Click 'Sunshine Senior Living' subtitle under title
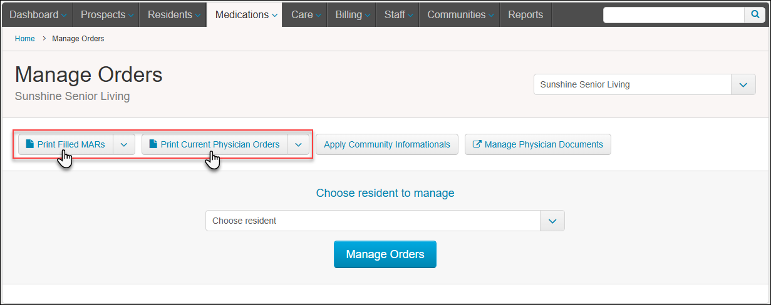Screen dimensions: 771x305 pyautogui.click(x=73, y=96)
